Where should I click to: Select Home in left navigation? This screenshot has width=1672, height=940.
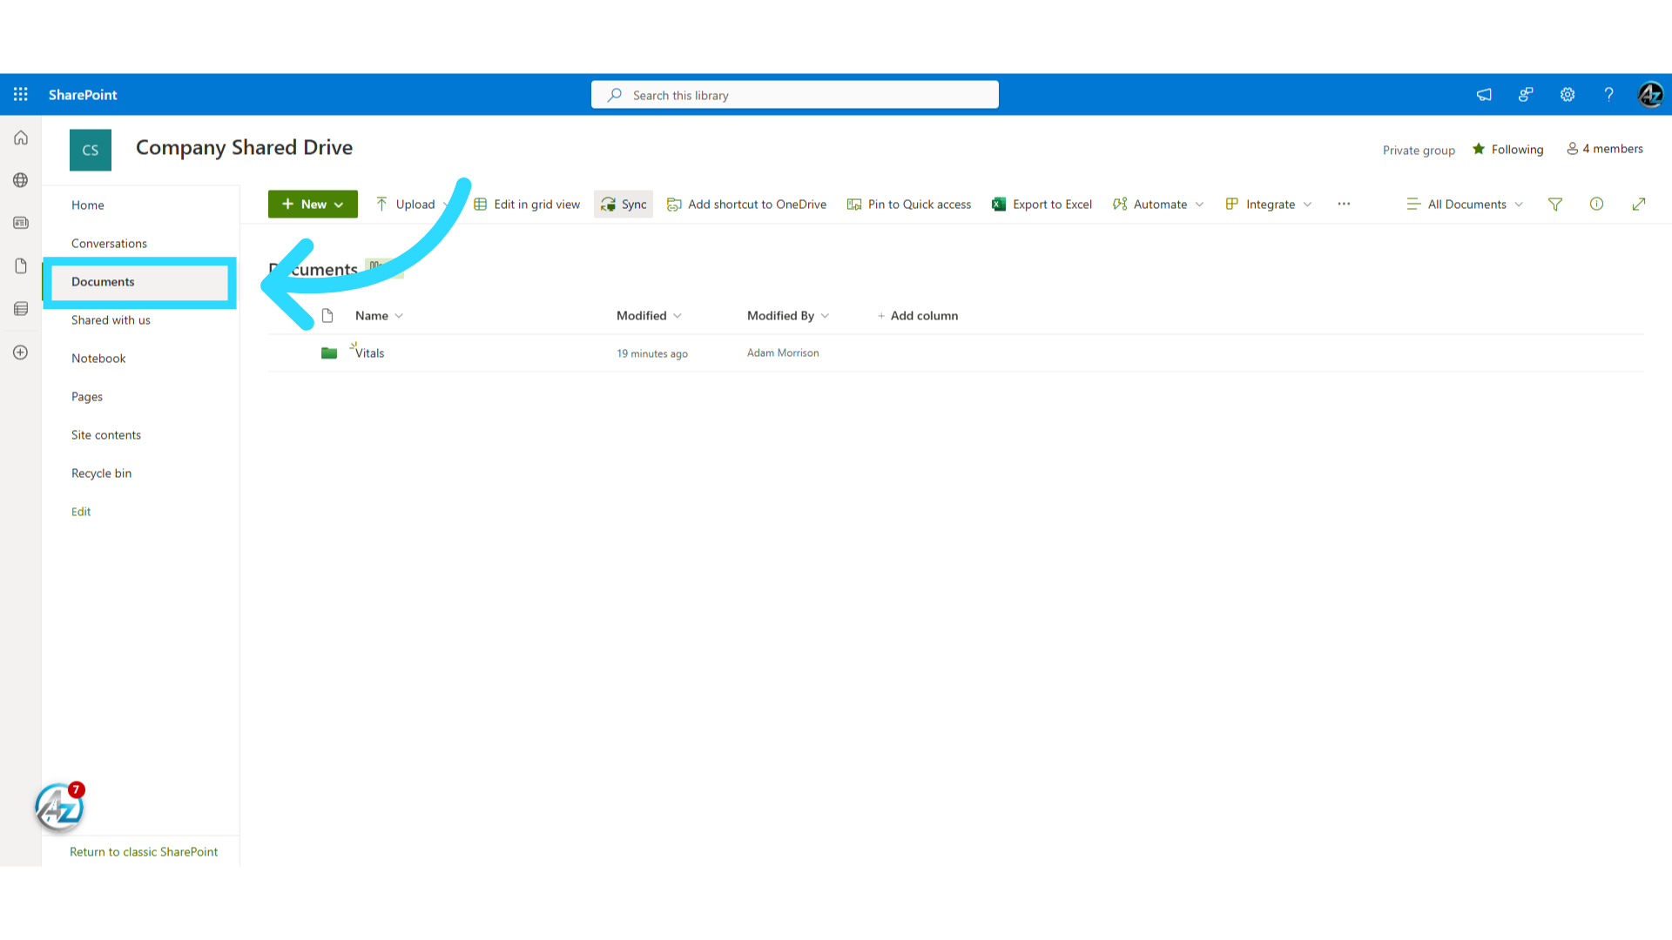click(88, 205)
